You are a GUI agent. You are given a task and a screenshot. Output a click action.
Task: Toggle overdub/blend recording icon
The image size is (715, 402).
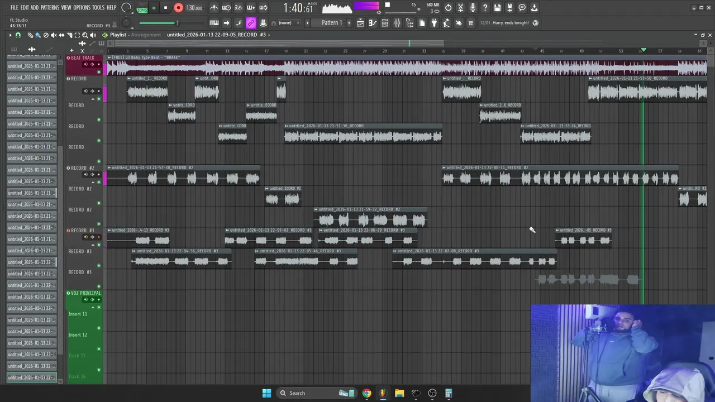click(x=251, y=8)
